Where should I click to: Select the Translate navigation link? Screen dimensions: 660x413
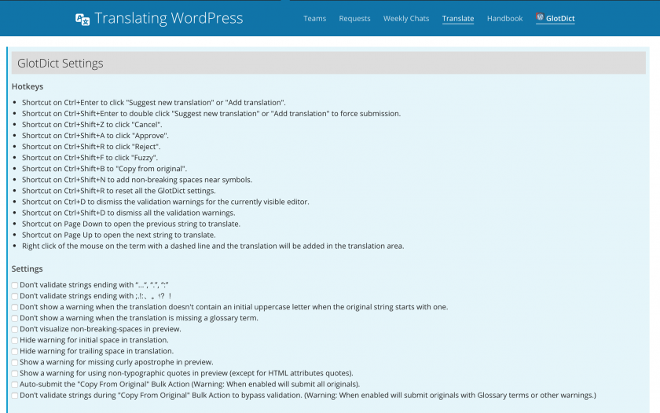[458, 19]
